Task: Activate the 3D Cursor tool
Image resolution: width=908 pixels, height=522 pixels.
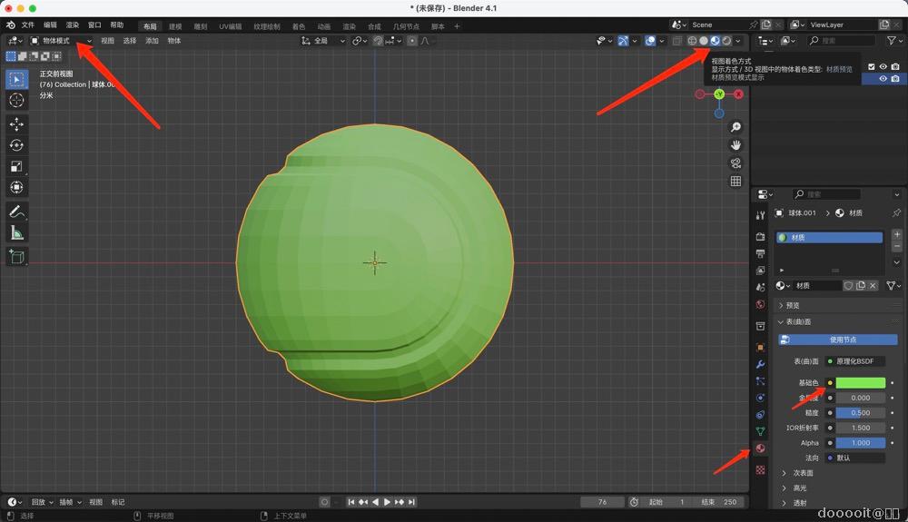Action: pos(16,100)
